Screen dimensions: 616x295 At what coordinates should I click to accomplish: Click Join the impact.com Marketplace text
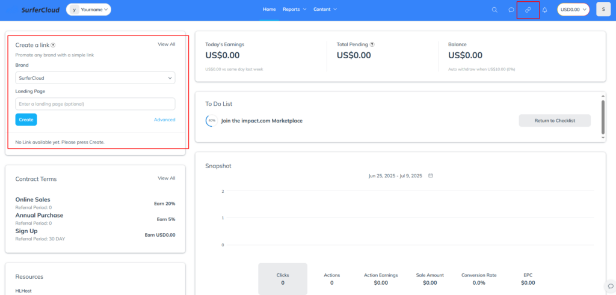pos(262,121)
